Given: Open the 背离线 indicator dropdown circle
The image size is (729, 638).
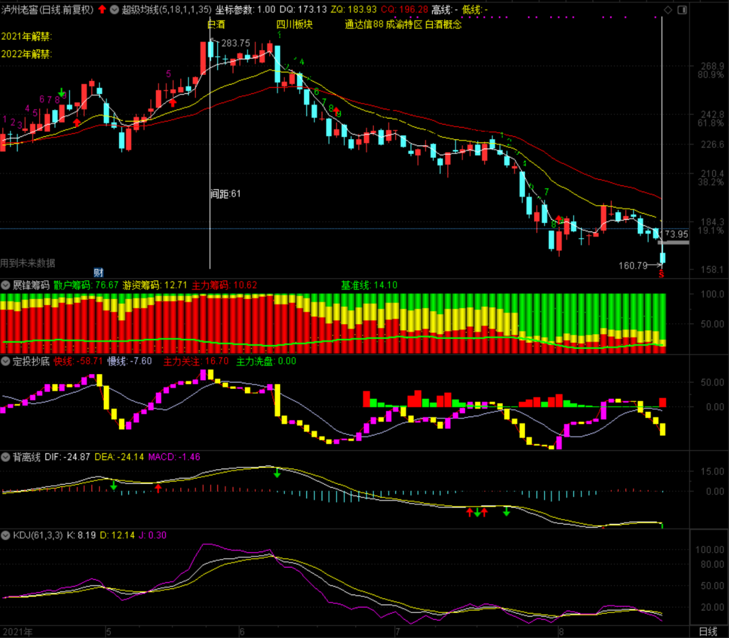Looking at the screenshot, I should (x=5, y=457).
